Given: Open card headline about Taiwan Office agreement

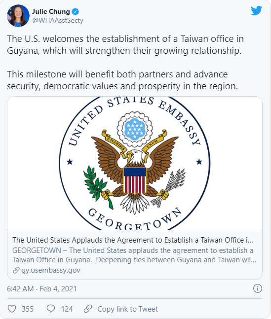Looking at the screenshot, I should (x=133, y=240).
